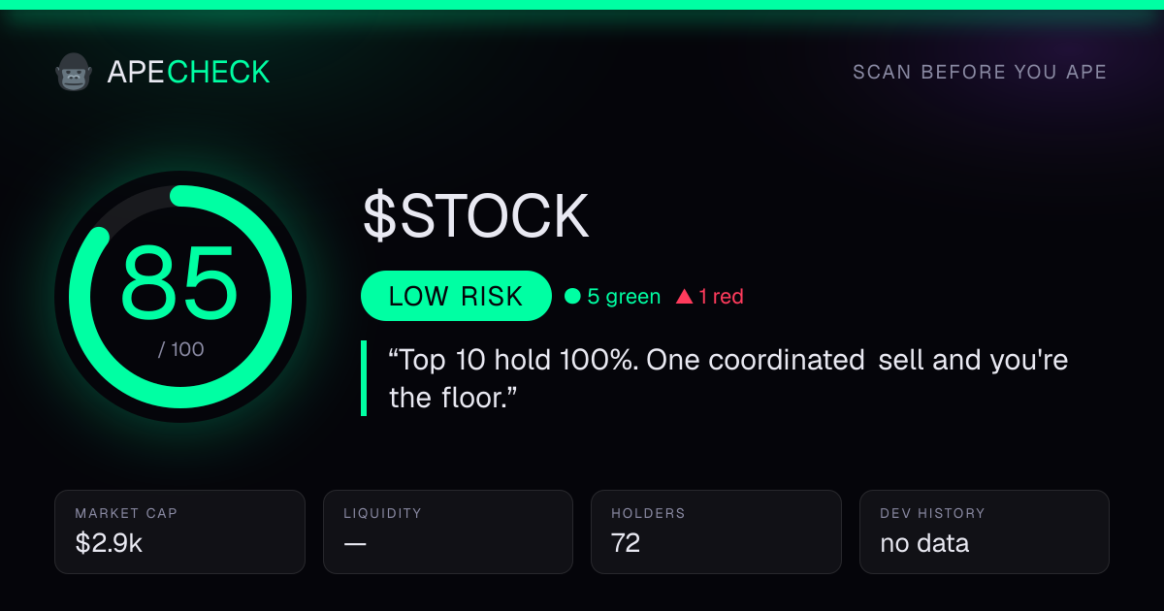Click the $STOCK token title
Screen dimensions: 1164x611
[476, 216]
